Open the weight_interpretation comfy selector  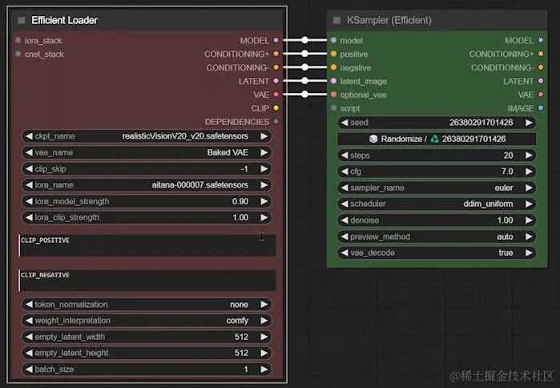tap(147, 321)
